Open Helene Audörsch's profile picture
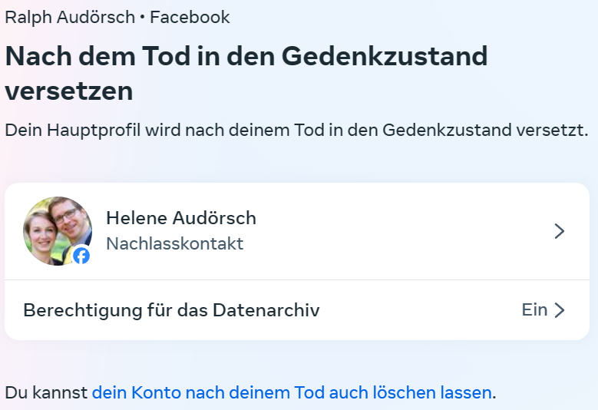 58,231
